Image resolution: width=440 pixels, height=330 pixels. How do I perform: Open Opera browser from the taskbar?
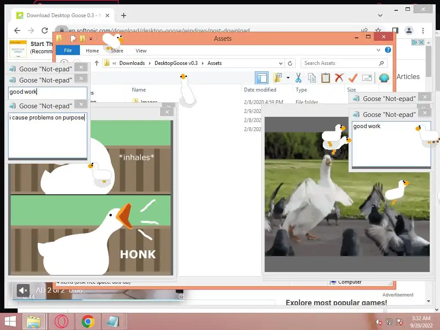pos(61,321)
